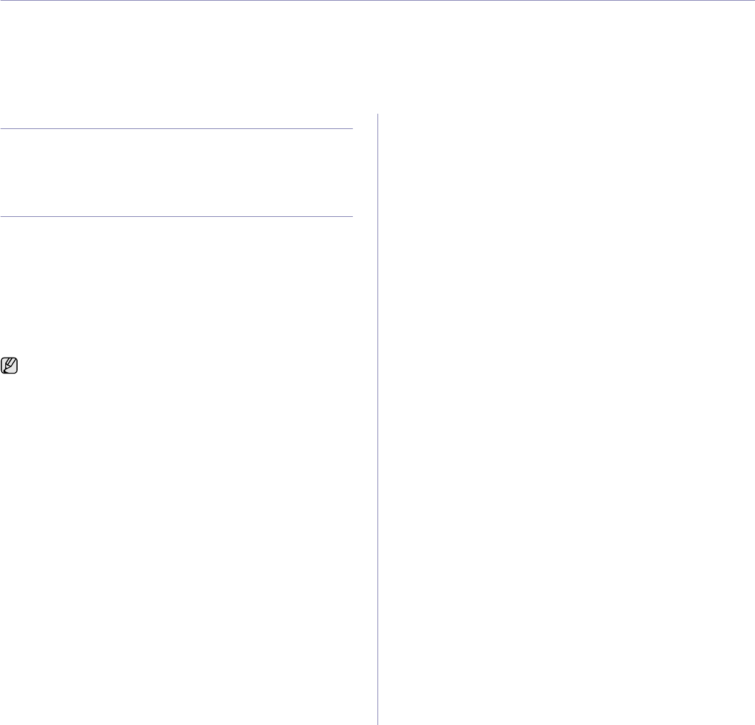Click the thin line at top page edge
Viewport: 755px width, 725px height.
(x=377, y=1)
